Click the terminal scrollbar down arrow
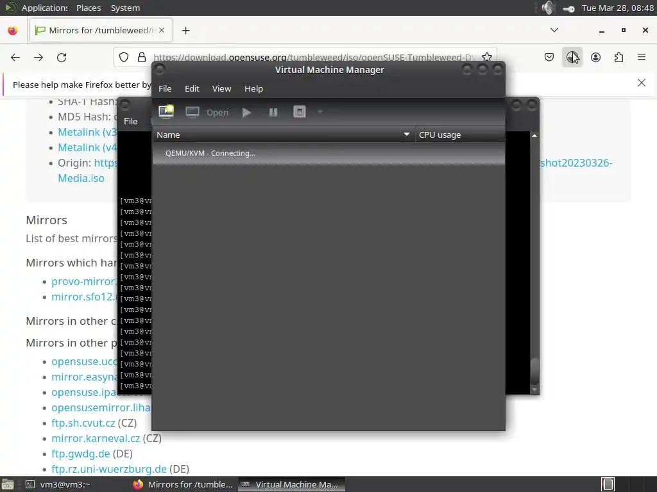 click(x=534, y=390)
